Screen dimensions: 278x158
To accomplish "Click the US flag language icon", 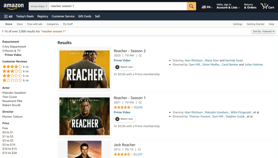I will pyautogui.click(x=204, y=7).
